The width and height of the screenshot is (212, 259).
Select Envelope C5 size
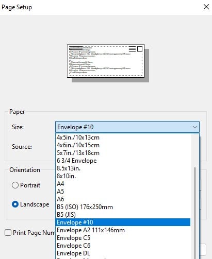pos(123,238)
